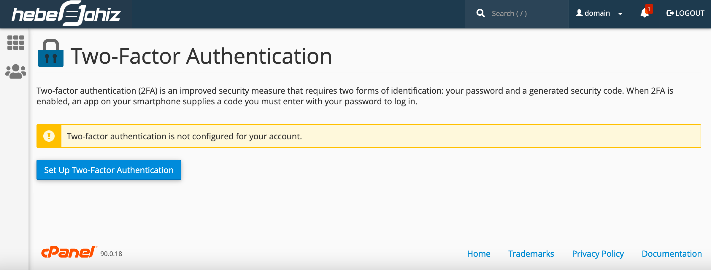
Task: Click the red notification badge showing 1
Action: (x=649, y=9)
